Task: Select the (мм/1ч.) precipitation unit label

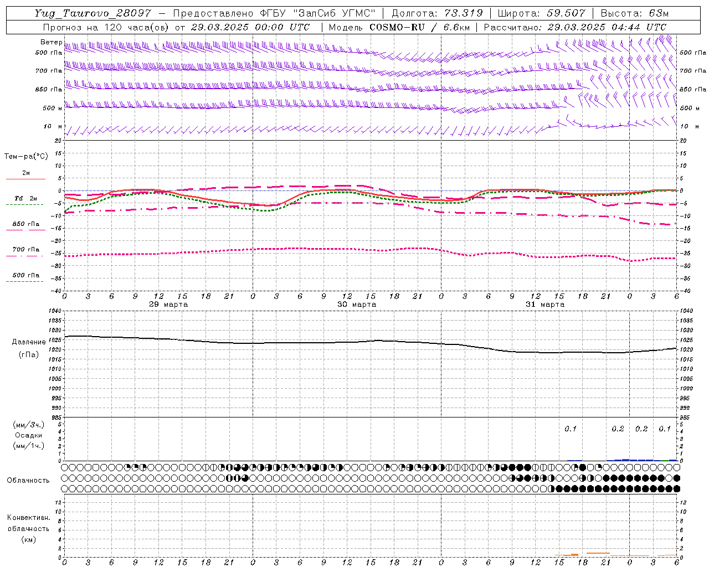Action: click(x=28, y=446)
